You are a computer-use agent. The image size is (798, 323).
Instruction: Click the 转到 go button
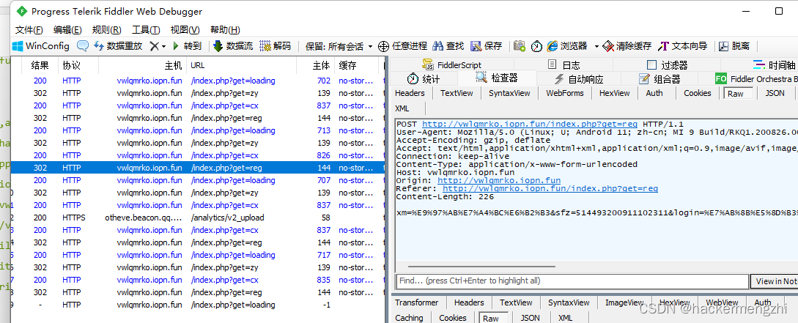187,46
